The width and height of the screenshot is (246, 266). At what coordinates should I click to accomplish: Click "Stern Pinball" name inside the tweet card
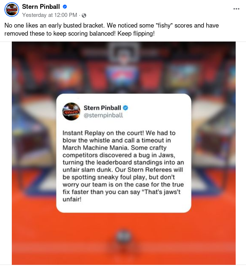pos(102,108)
